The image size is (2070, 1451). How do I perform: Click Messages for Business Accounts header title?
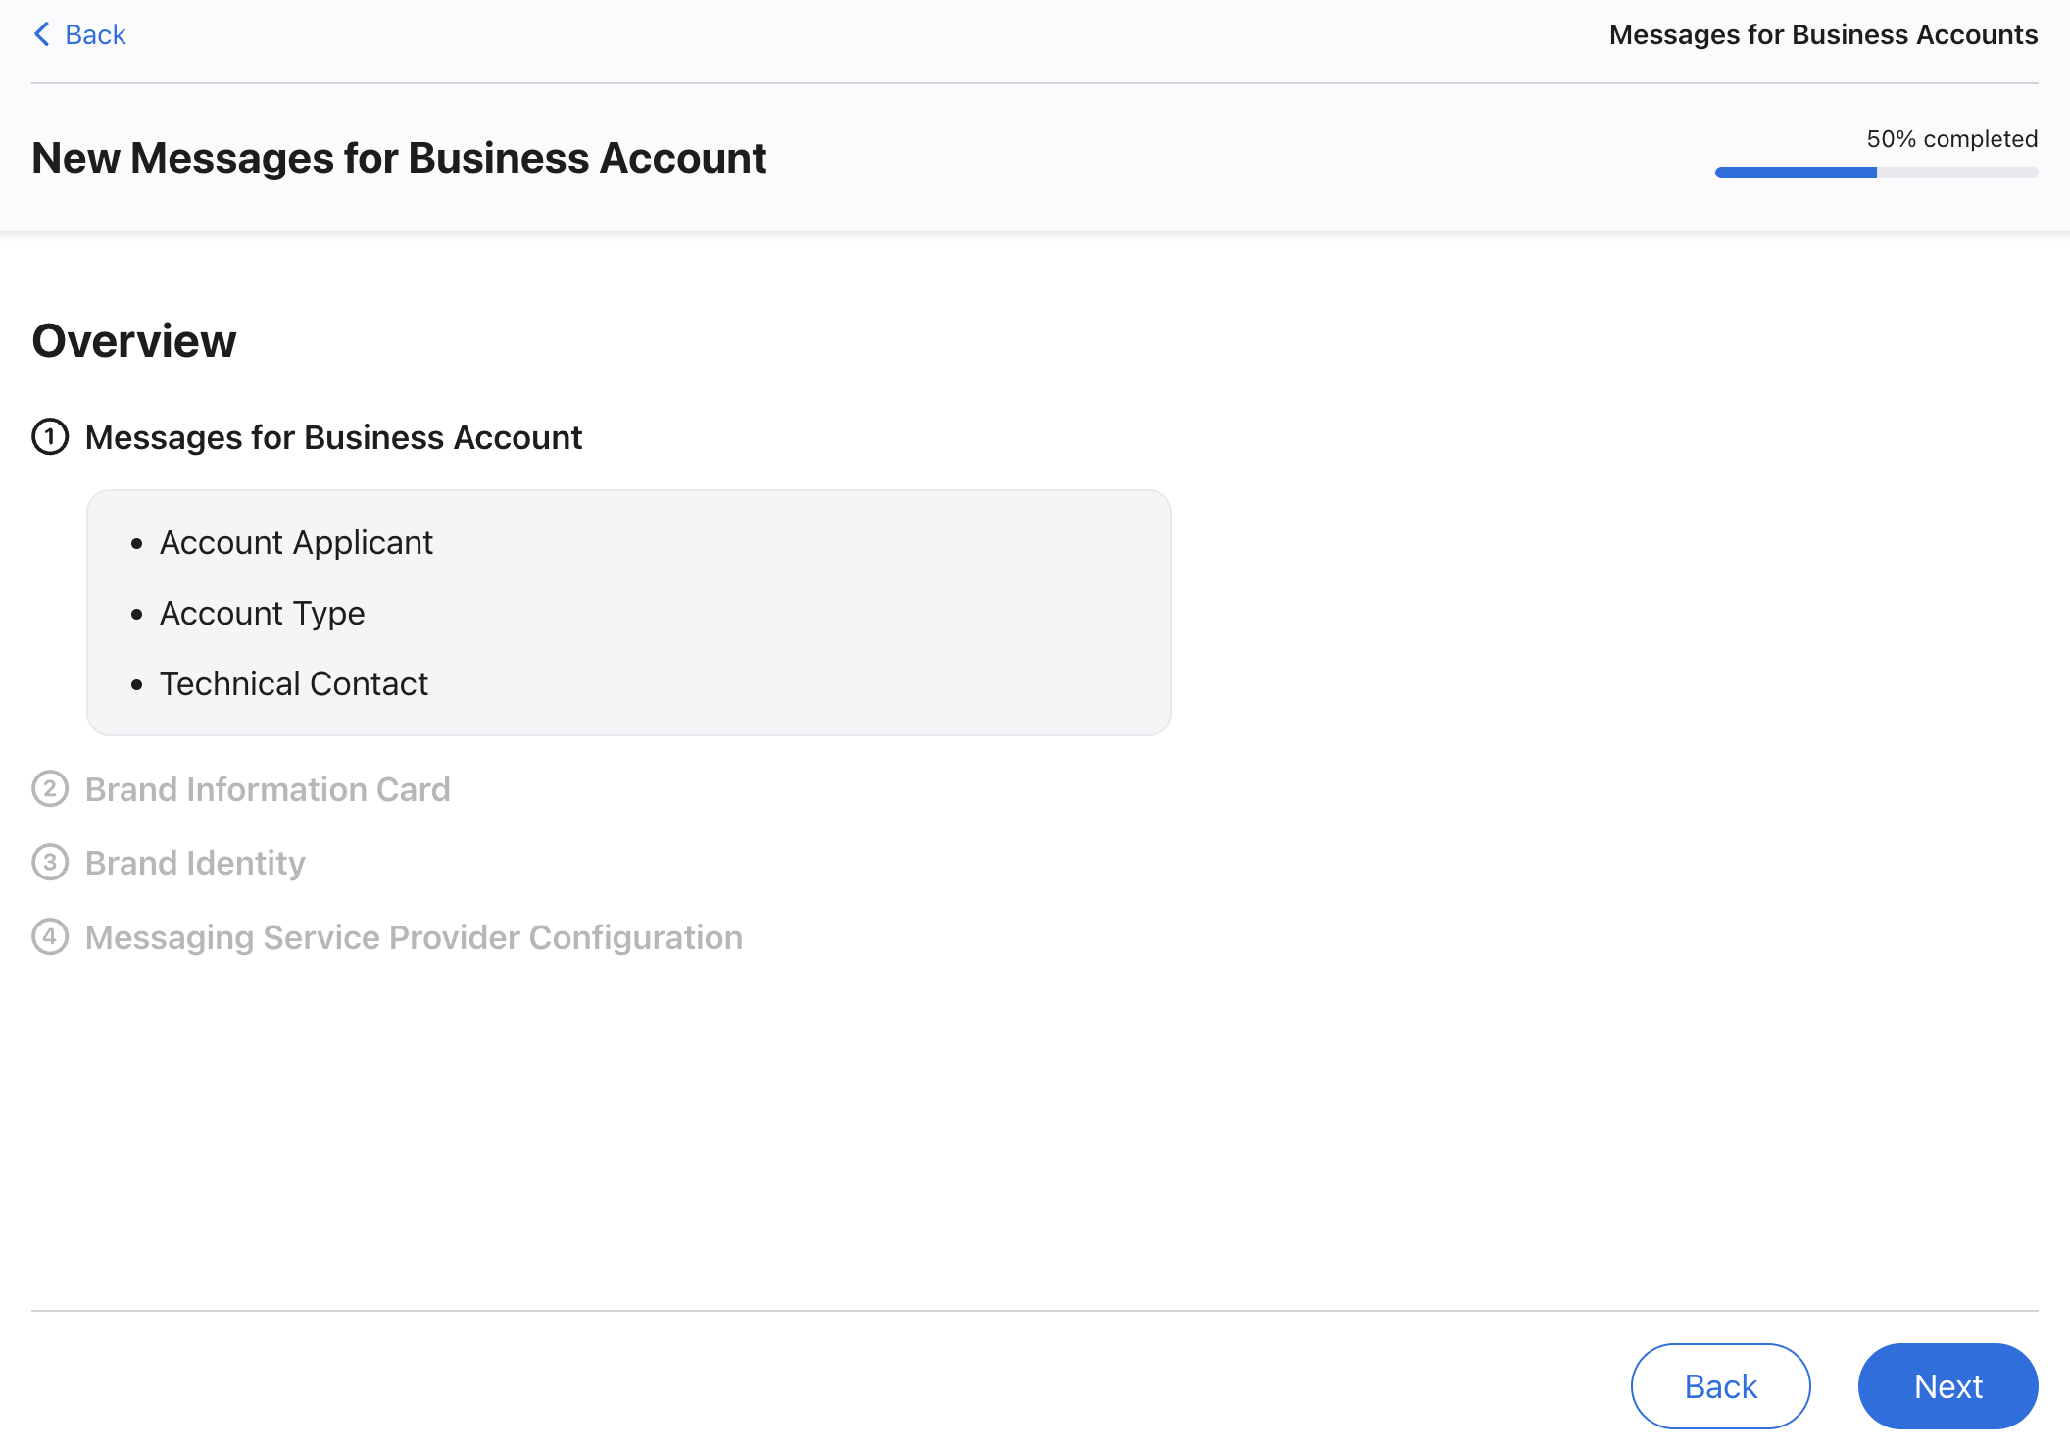(x=1823, y=34)
